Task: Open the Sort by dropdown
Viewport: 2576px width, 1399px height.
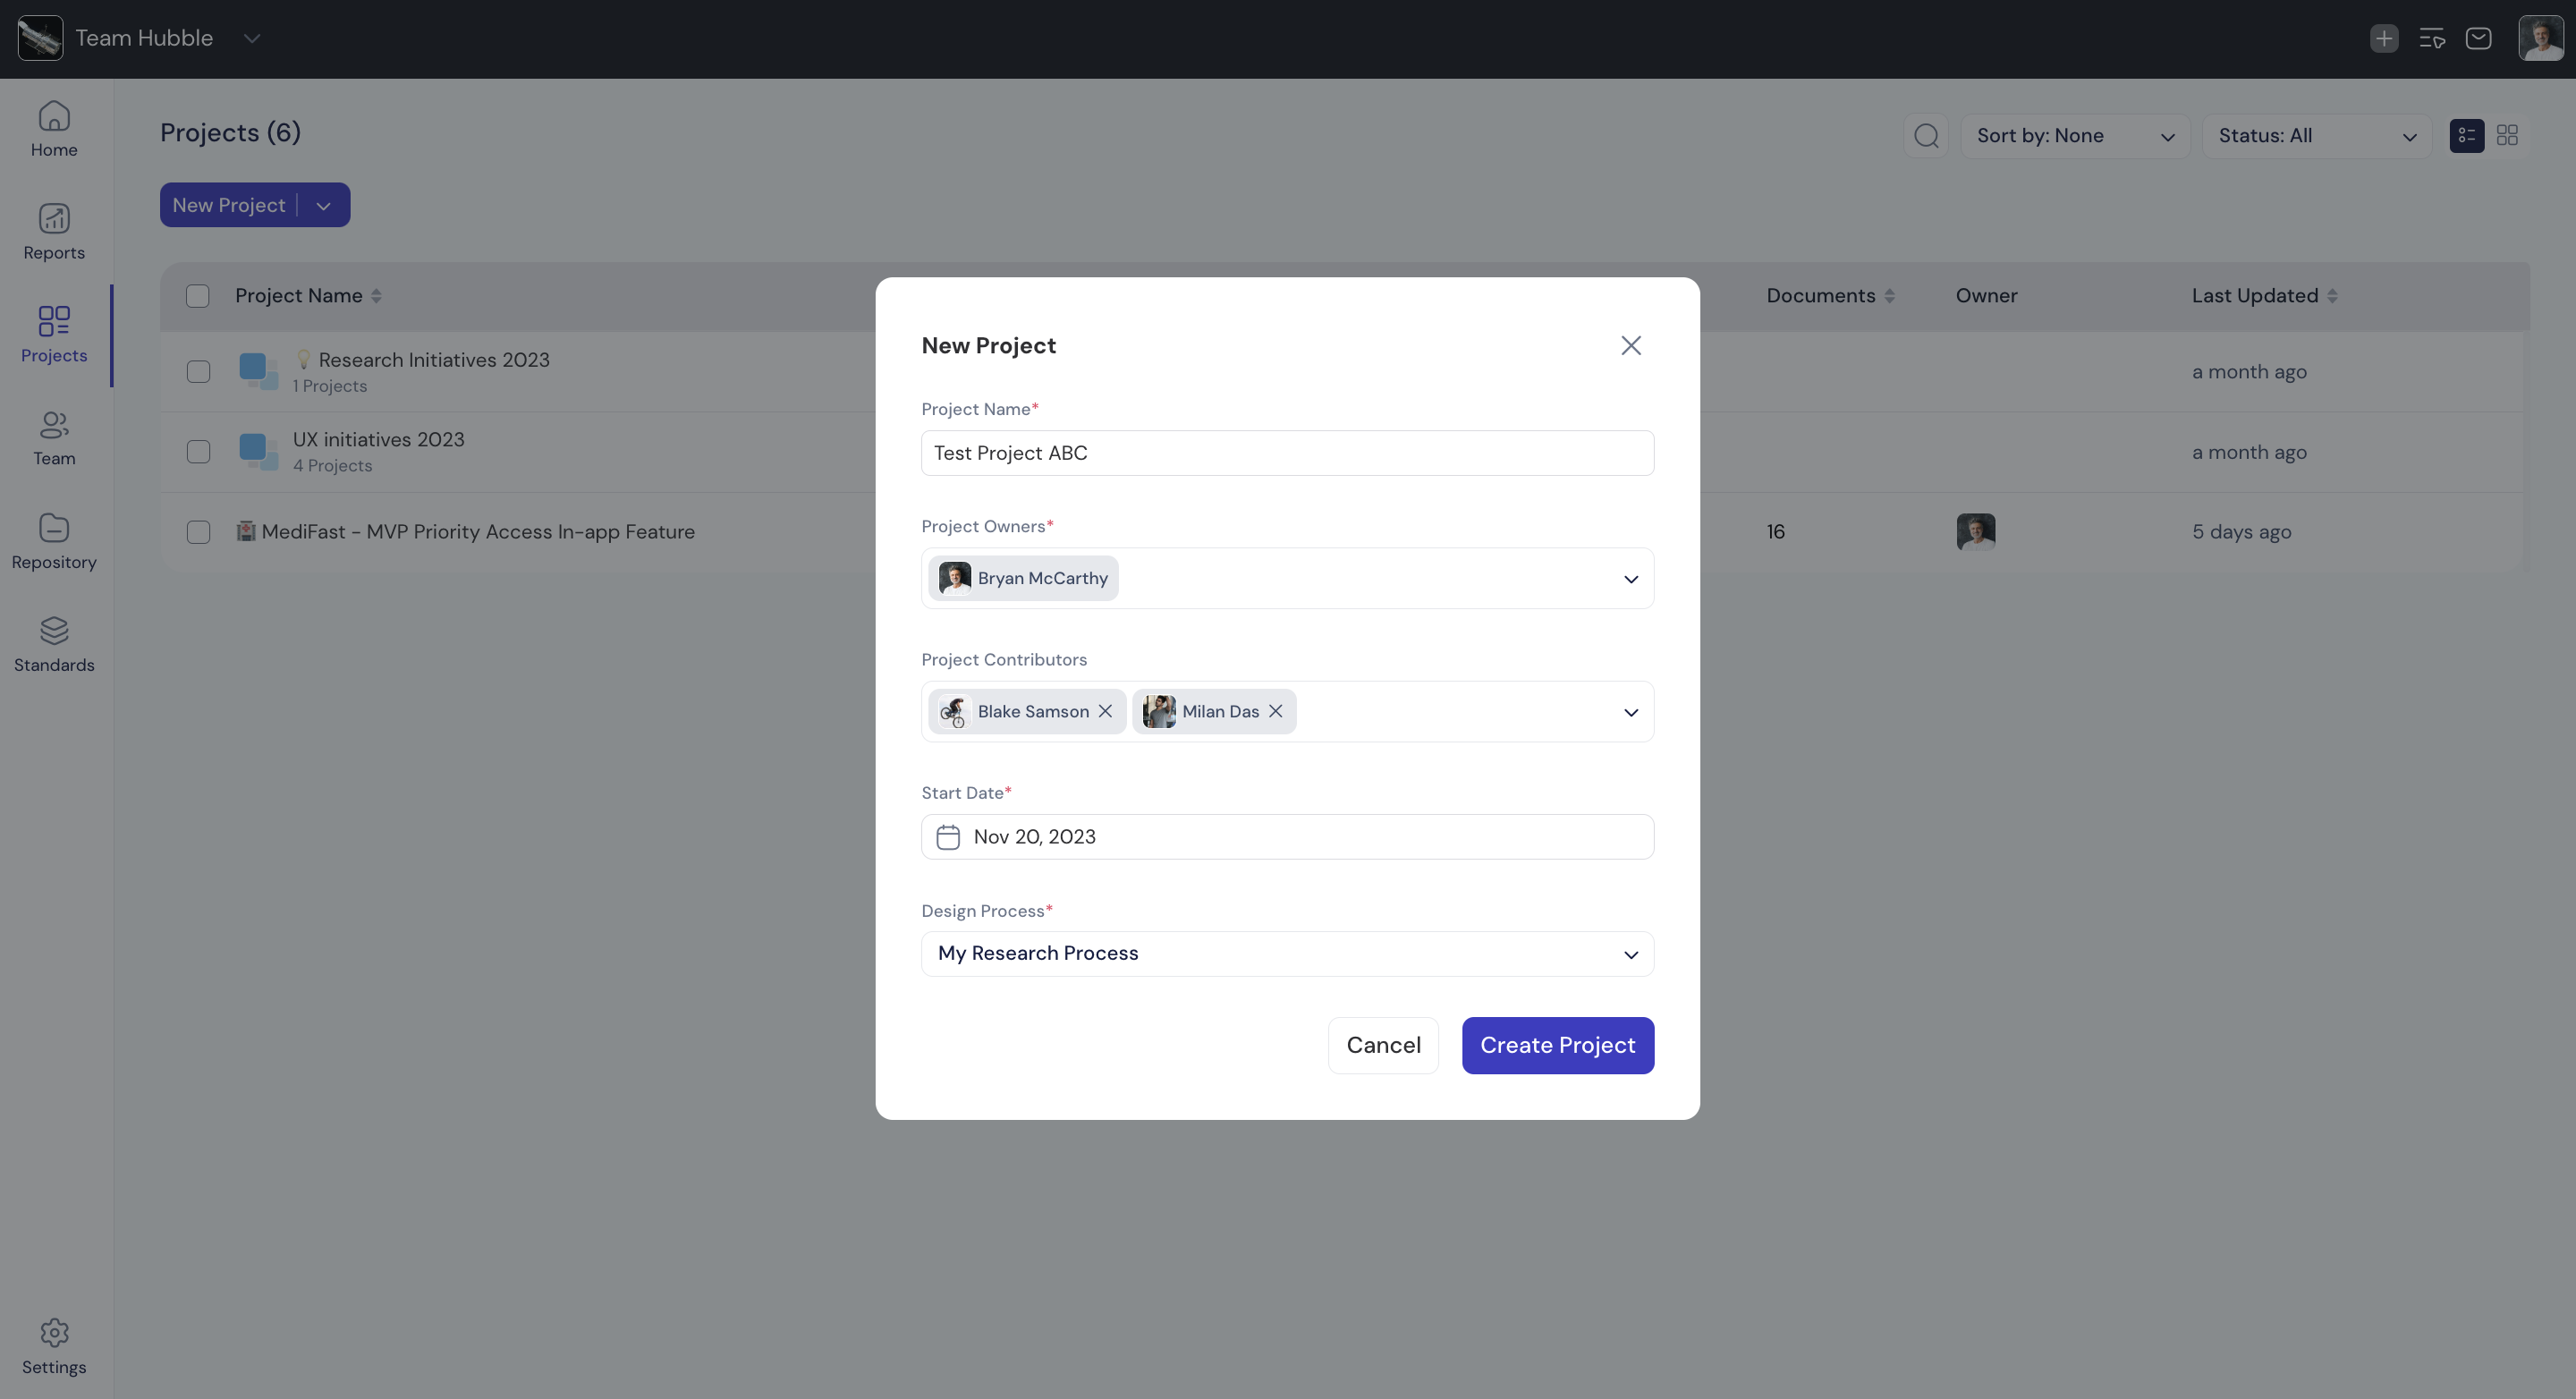Action: [x=2075, y=135]
